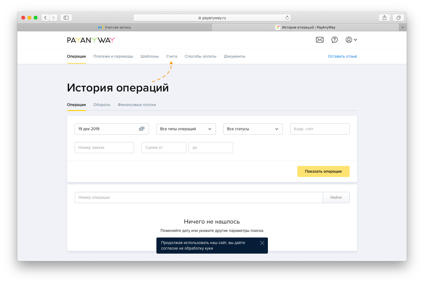Image resolution: width=424 pixels, height=284 pixels.
Task: Focus the 'Номер операции' search field
Action: (x=199, y=197)
